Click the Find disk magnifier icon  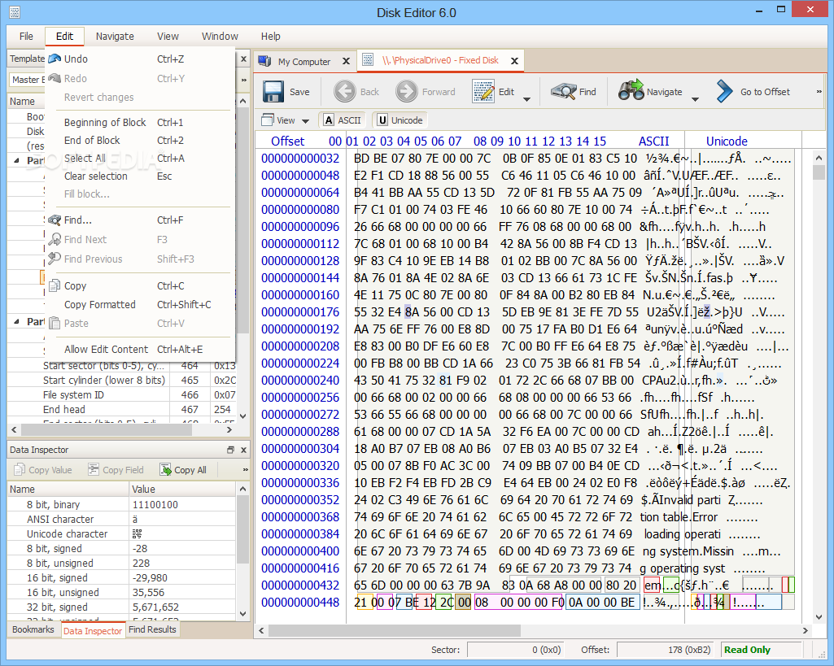563,91
